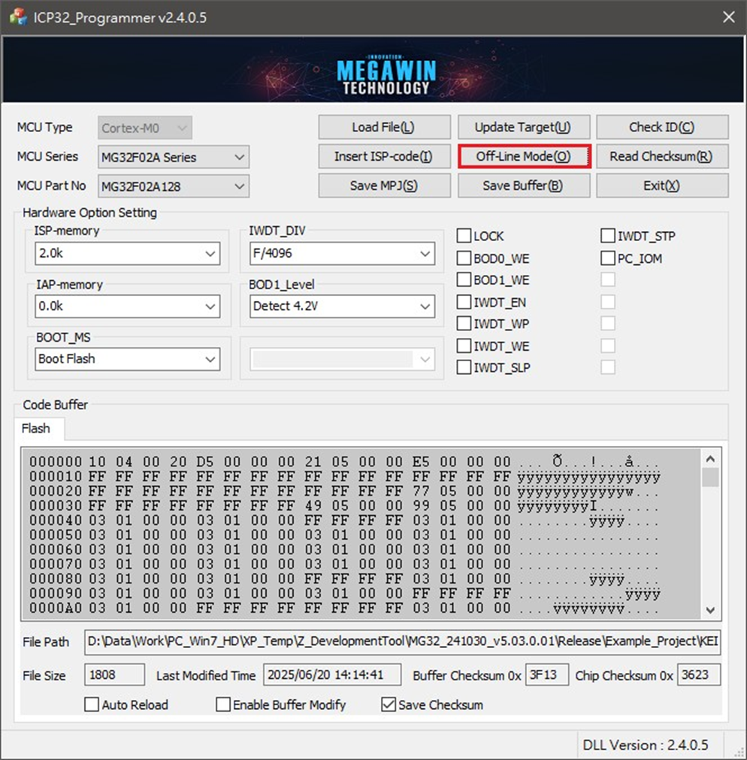The image size is (747, 760).
Task: Expand the ISP-memory dropdown
Action: tap(128, 254)
